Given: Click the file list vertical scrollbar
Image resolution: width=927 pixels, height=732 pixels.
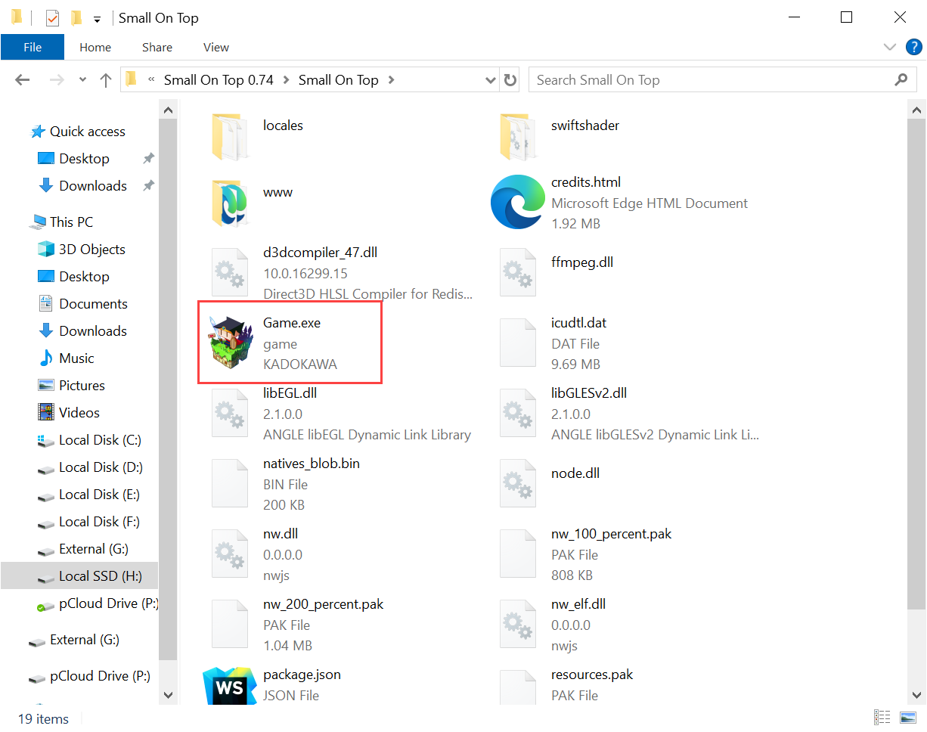Looking at the screenshot, I should tap(916, 378).
